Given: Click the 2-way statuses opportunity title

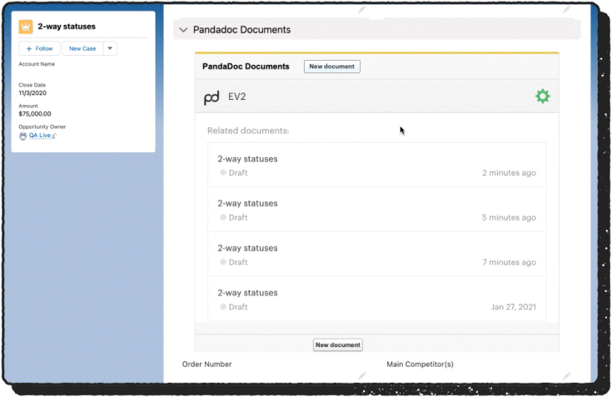Looking at the screenshot, I should (67, 27).
